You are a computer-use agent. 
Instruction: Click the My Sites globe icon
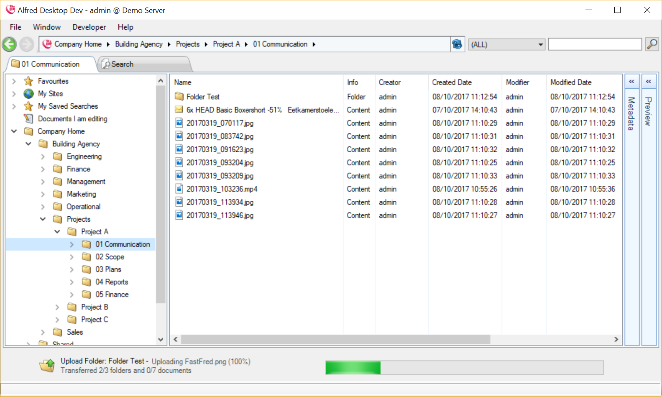point(28,94)
